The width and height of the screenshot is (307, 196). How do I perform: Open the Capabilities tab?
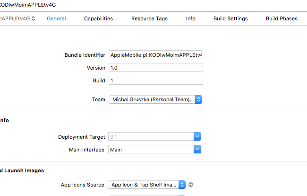pyautogui.click(x=98, y=19)
